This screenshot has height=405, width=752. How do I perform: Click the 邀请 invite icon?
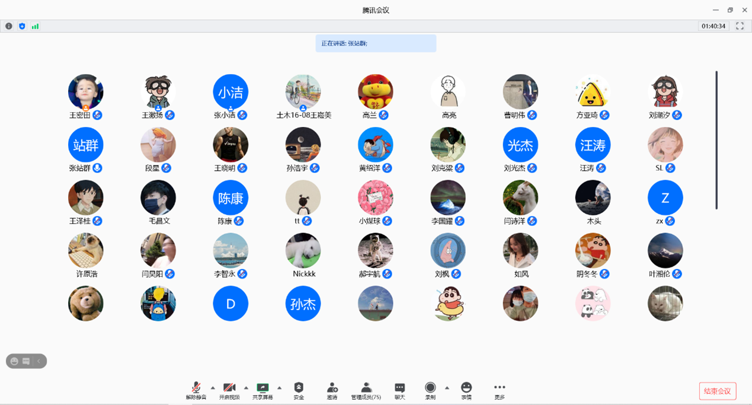(x=332, y=388)
